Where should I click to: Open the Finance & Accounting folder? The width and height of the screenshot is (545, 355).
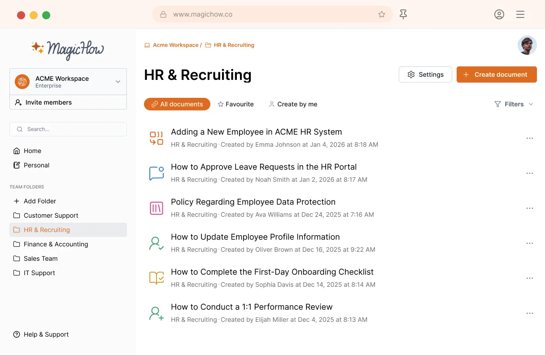tap(56, 244)
